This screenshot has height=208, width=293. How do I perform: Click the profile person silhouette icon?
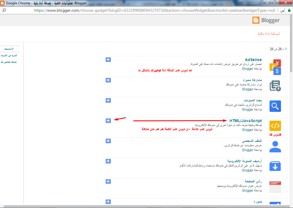point(275,147)
